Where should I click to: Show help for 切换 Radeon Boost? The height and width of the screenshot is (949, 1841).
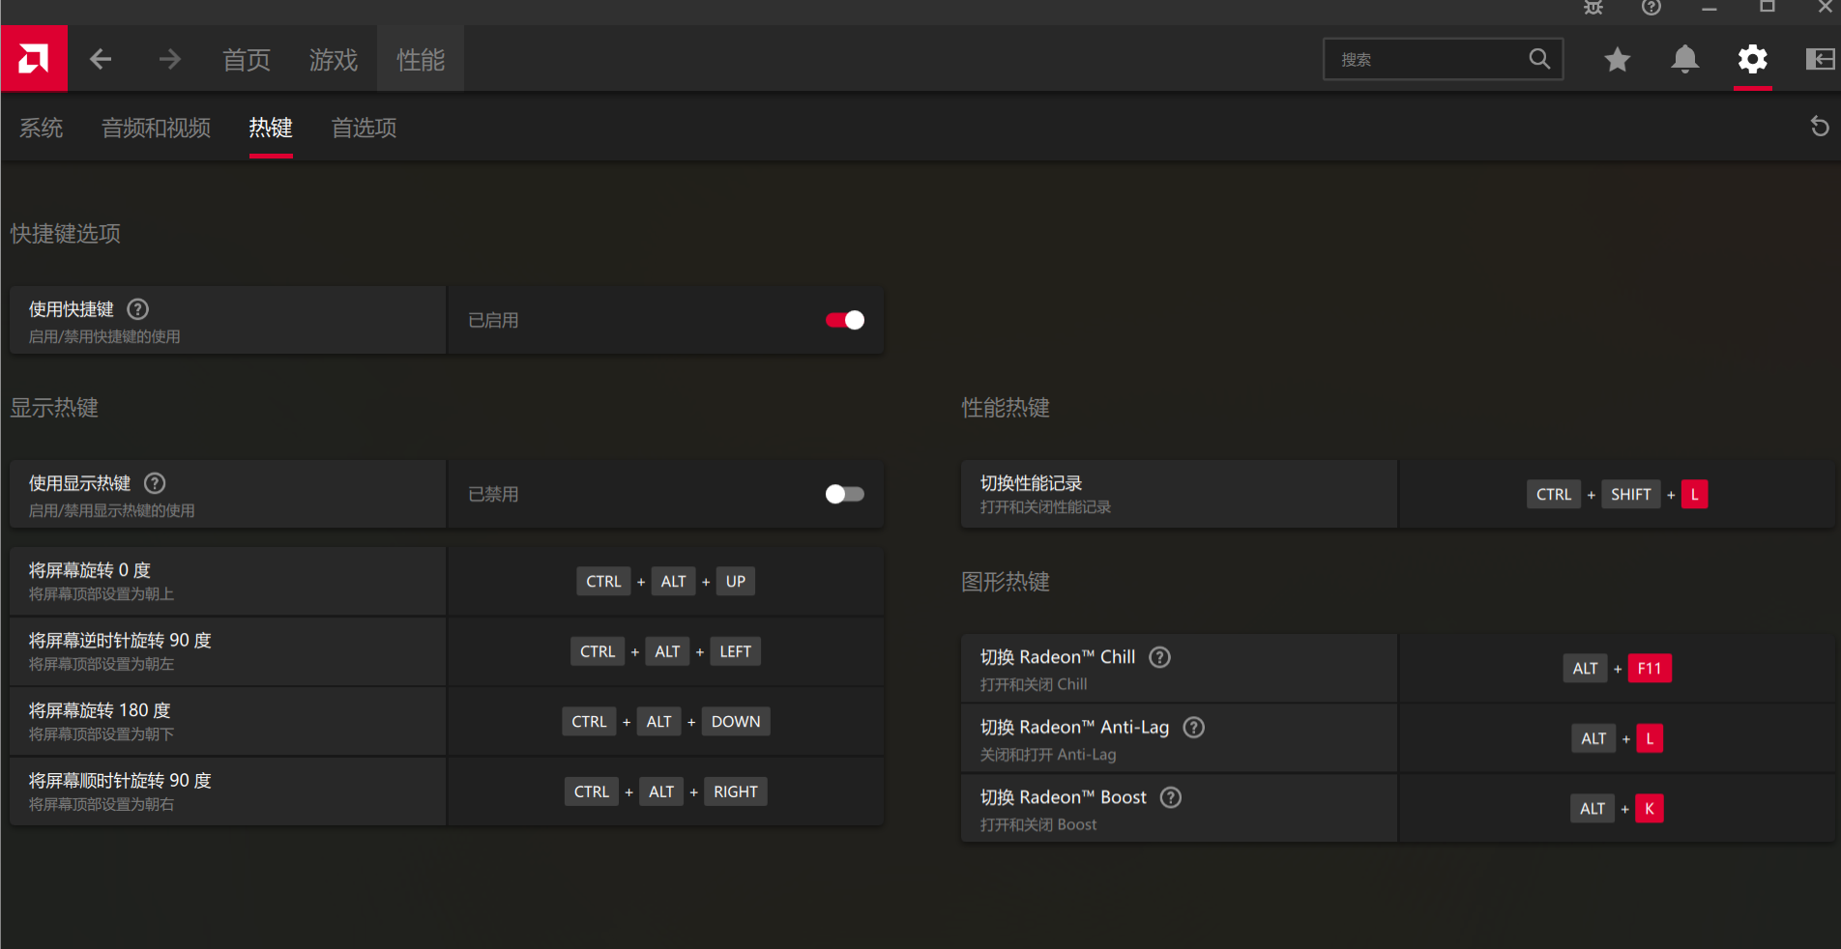tap(1171, 797)
